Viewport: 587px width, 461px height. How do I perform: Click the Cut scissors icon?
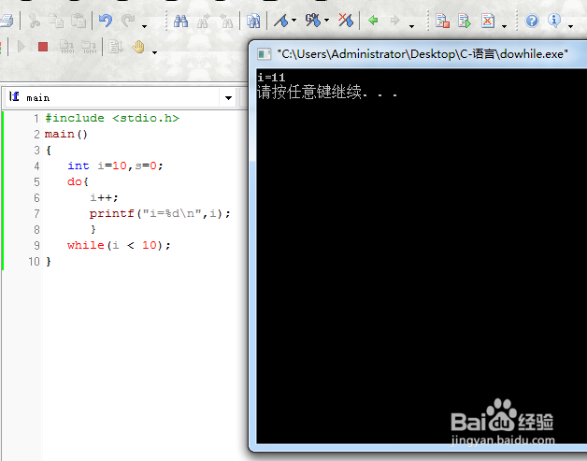35,21
